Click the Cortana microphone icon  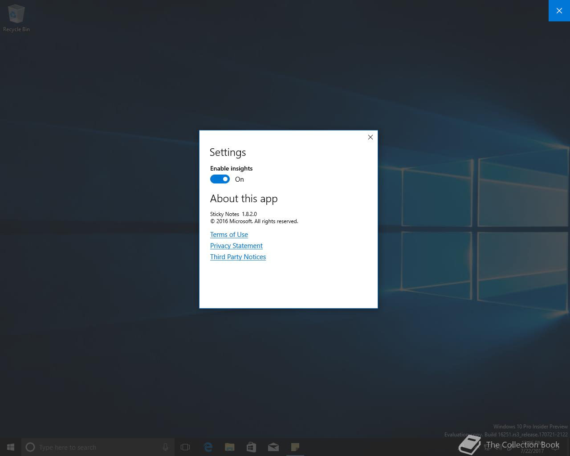point(165,447)
